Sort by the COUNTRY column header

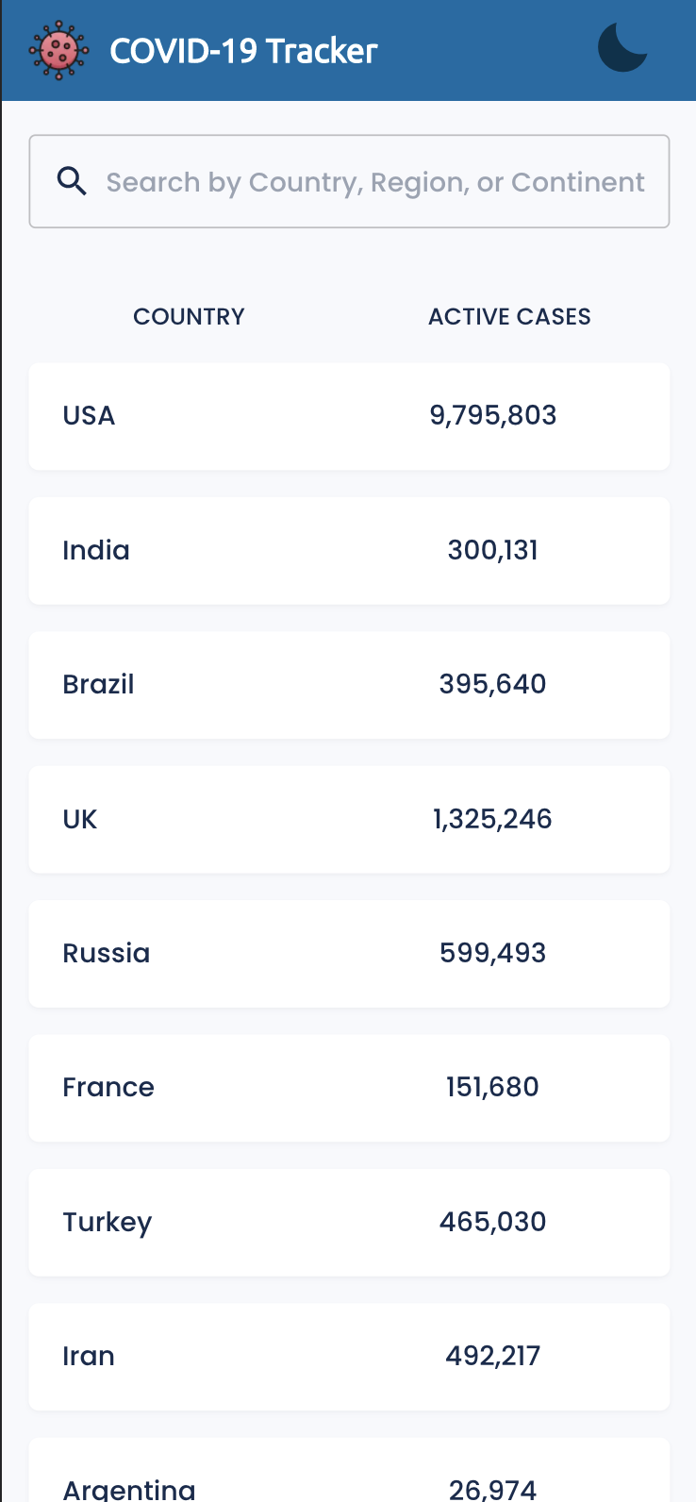(x=189, y=316)
